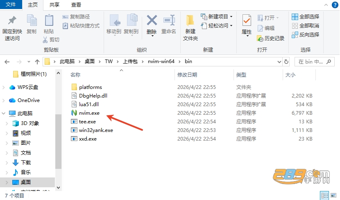Screen dimensions: 340x200
Task: Sort by 类型 column header
Action: [x=241, y=75]
